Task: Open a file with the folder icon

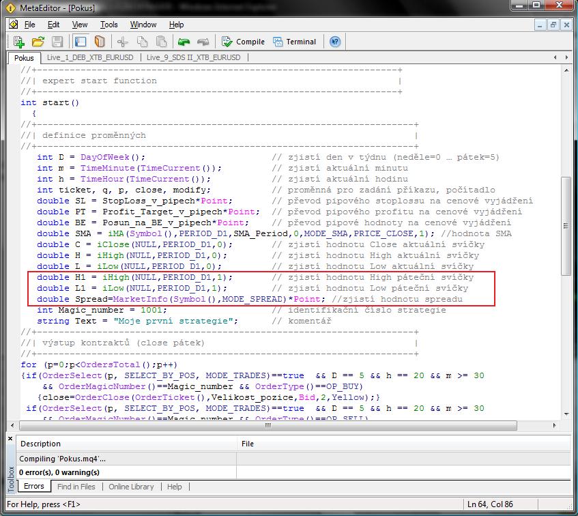Action: pyautogui.click(x=38, y=42)
